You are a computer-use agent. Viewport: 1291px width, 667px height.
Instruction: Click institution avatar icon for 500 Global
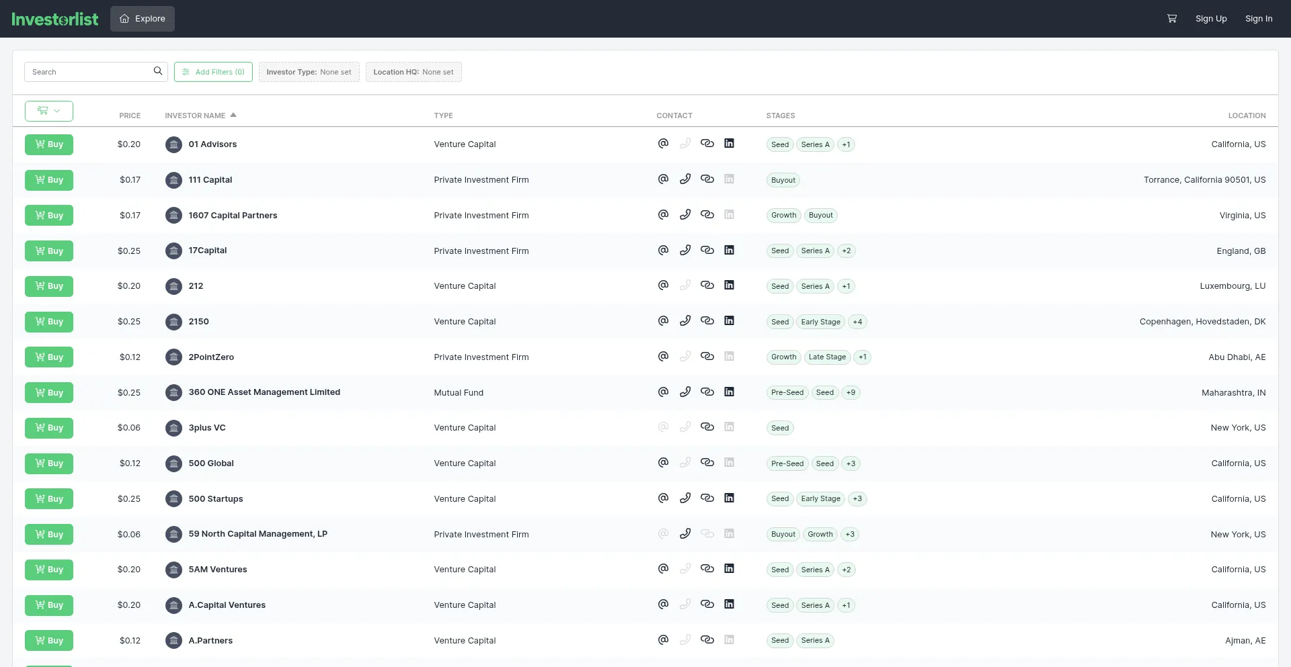(x=173, y=463)
